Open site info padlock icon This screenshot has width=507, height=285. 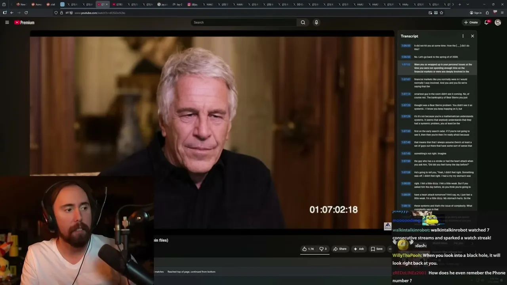click(61, 13)
